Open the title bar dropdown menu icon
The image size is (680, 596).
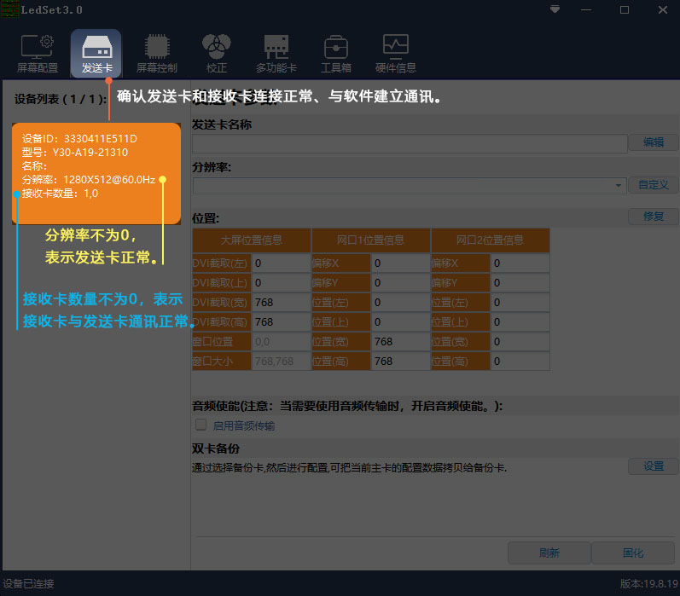(x=555, y=9)
